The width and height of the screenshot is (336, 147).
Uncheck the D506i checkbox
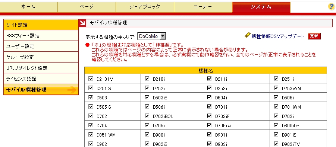(x=147, y=106)
